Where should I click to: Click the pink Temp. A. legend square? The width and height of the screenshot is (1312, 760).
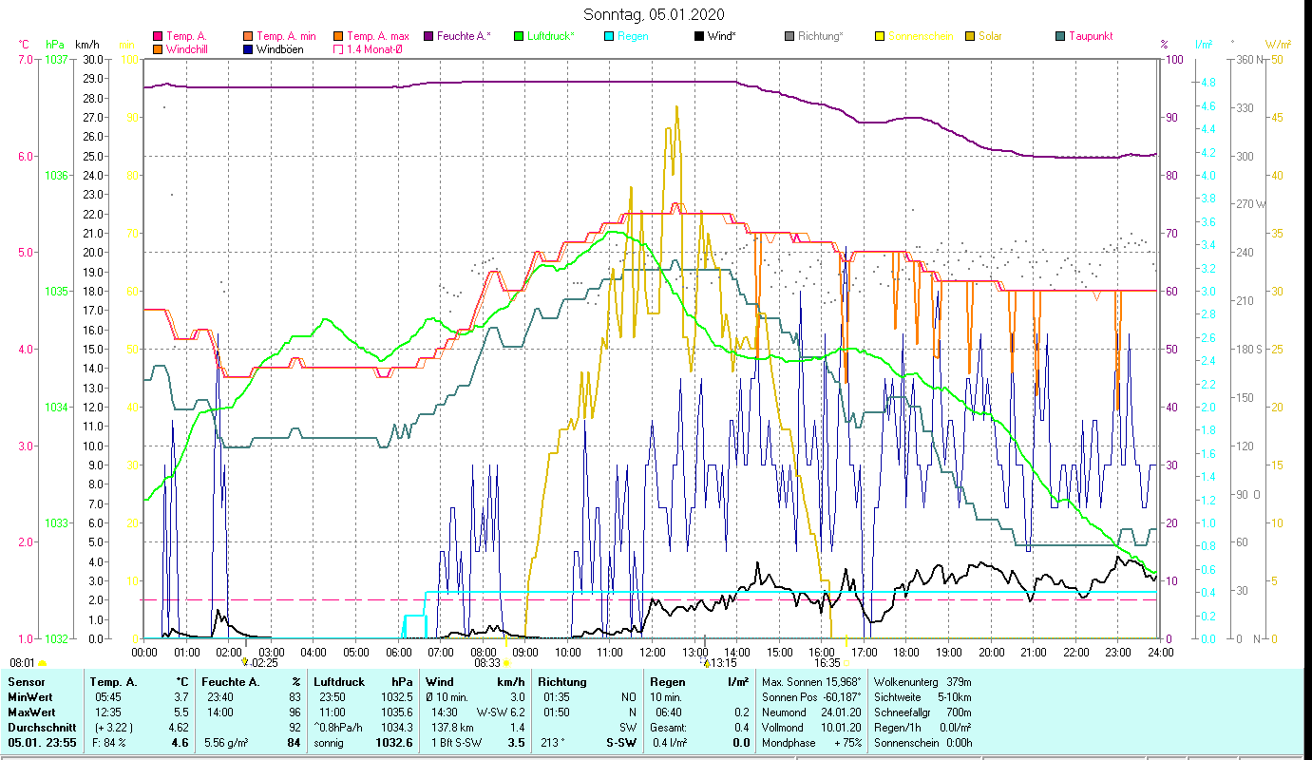point(158,37)
